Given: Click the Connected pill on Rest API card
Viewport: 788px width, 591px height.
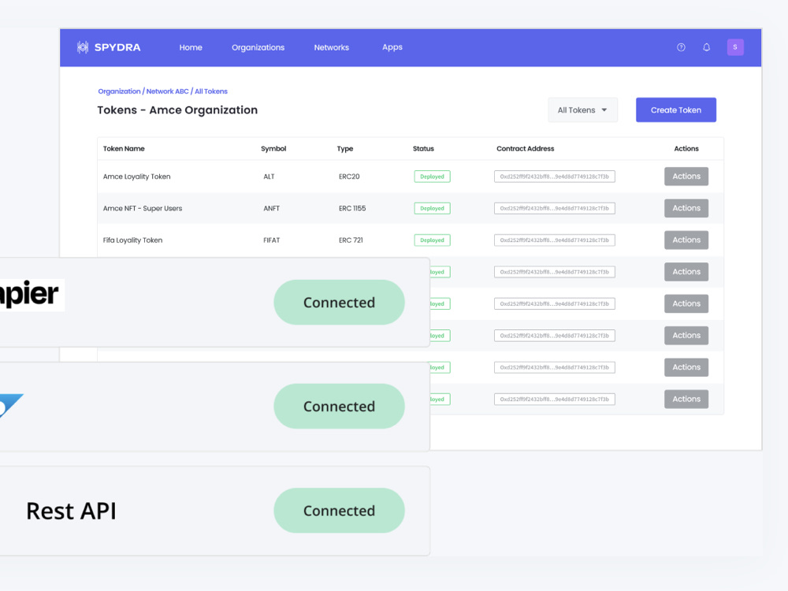Looking at the screenshot, I should [339, 511].
